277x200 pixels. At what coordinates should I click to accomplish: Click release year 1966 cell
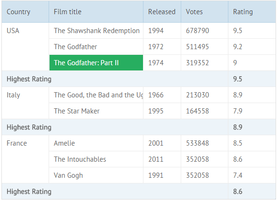[162, 95]
